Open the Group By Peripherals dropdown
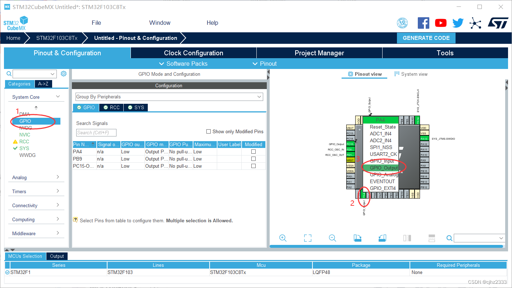 point(169,97)
